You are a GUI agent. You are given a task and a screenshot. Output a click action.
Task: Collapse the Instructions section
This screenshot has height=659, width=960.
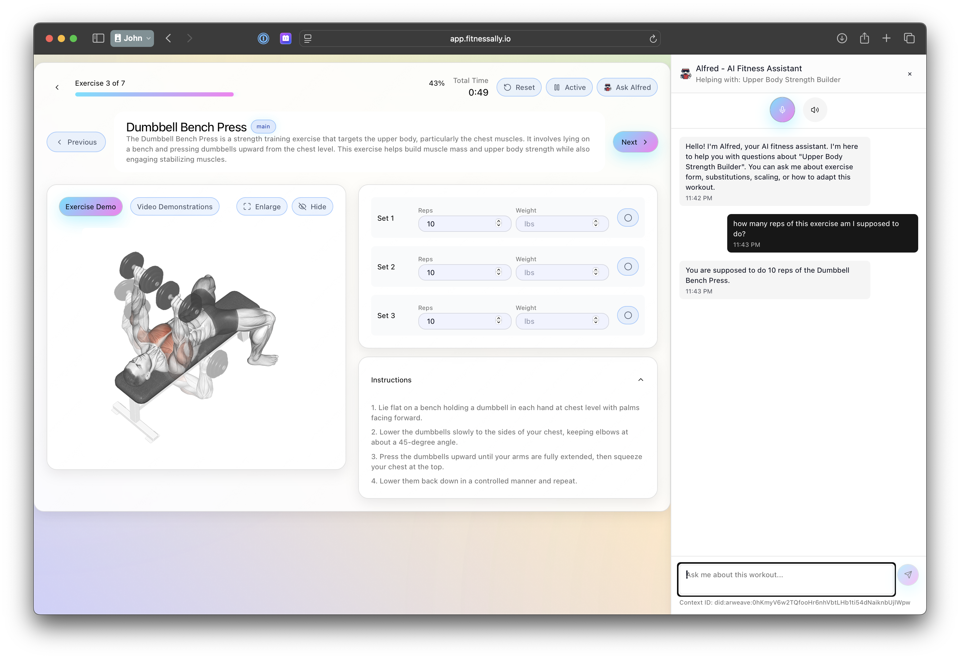(x=640, y=380)
